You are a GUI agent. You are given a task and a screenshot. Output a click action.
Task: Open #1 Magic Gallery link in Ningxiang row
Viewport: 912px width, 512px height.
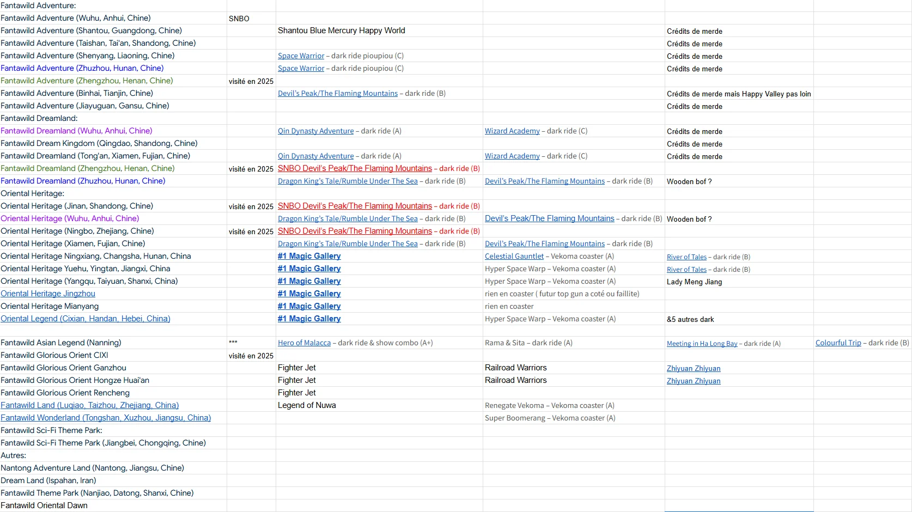pos(309,256)
